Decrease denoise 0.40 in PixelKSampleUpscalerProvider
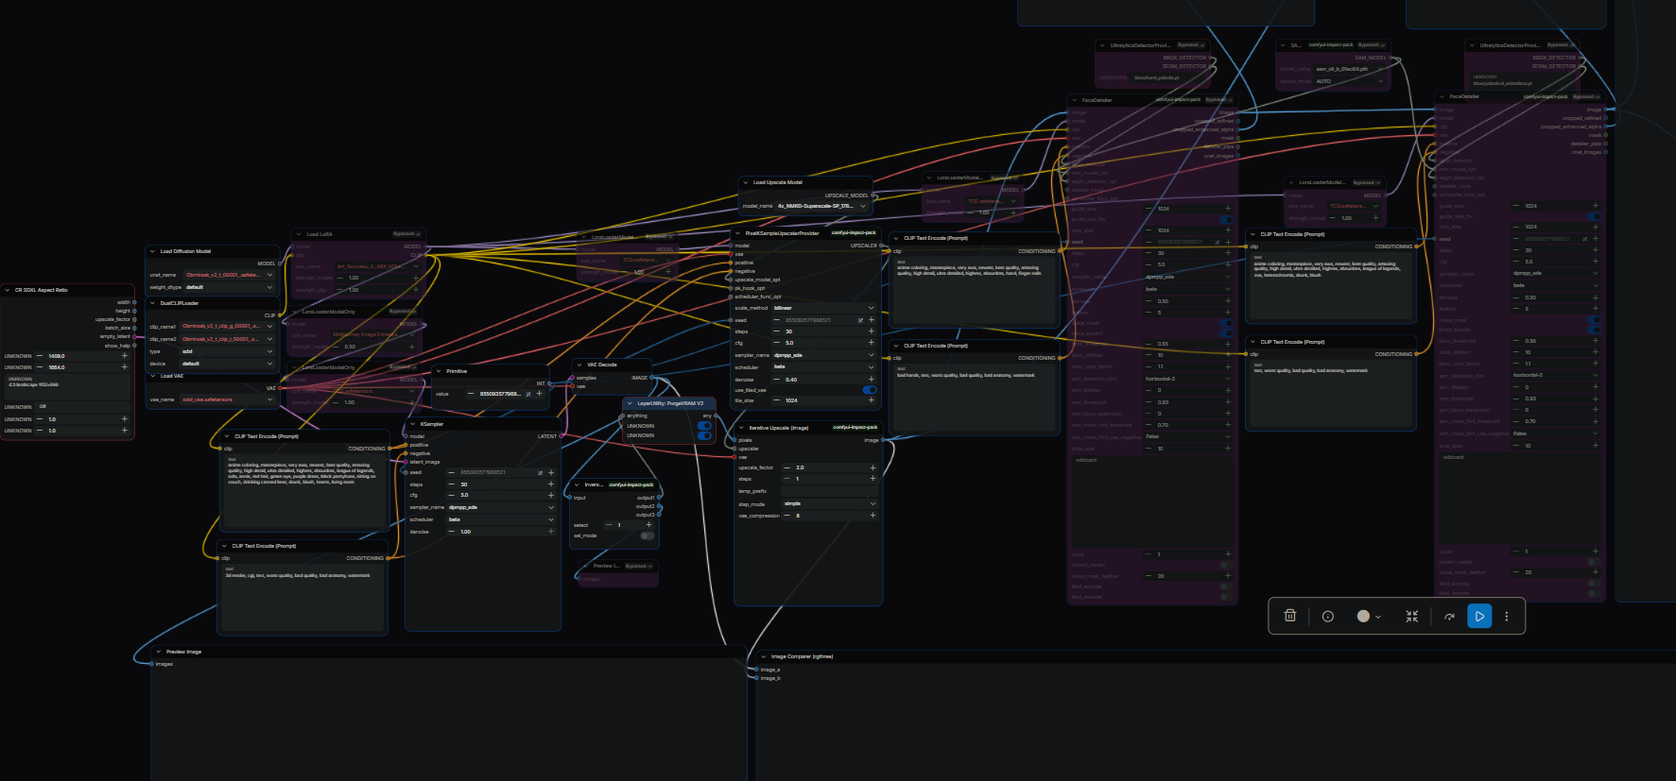Image resolution: width=1676 pixels, height=781 pixels. tap(777, 380)
